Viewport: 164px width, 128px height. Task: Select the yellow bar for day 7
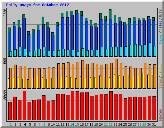[37, 82]
